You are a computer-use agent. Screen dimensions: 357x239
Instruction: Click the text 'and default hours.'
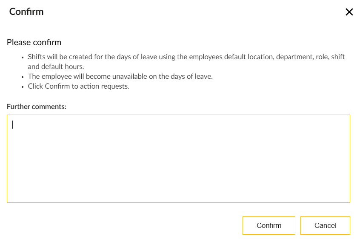pyautogui.click(x=56, y=66)
